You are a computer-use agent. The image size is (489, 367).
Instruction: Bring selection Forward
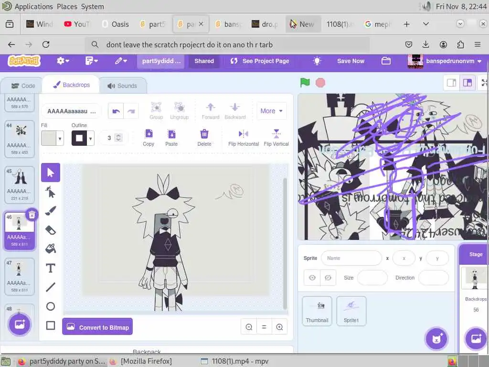tap(211, 111)
